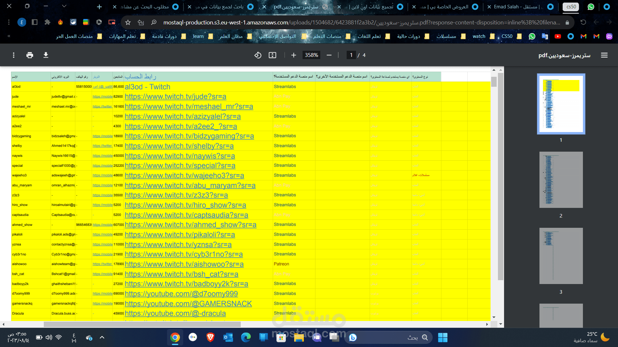Image resolution: width=618 pixels, height=347 pixels.
Task: Rotate the PDF document
Action: [258, 55]
